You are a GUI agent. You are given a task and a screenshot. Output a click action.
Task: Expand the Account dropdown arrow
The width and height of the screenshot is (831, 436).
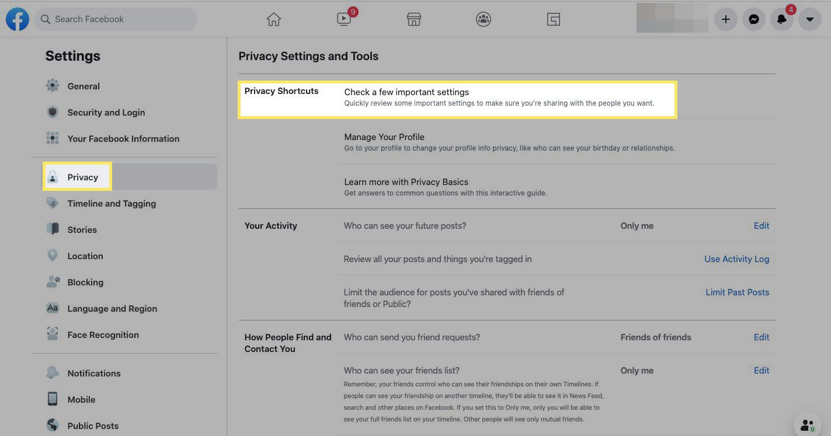(810, 19)
